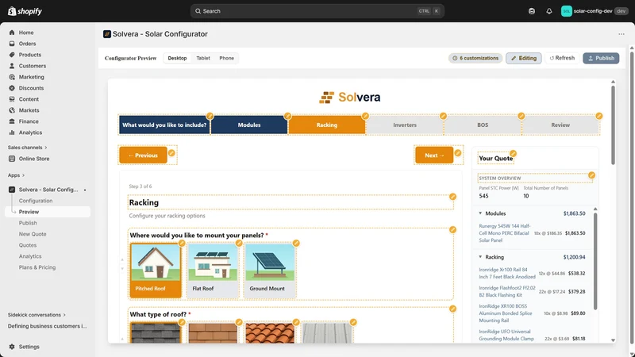The width and height of the screenshot is (635, 357).
Task: Toggle the Editing mode button
Action: (x=524, y=58)
